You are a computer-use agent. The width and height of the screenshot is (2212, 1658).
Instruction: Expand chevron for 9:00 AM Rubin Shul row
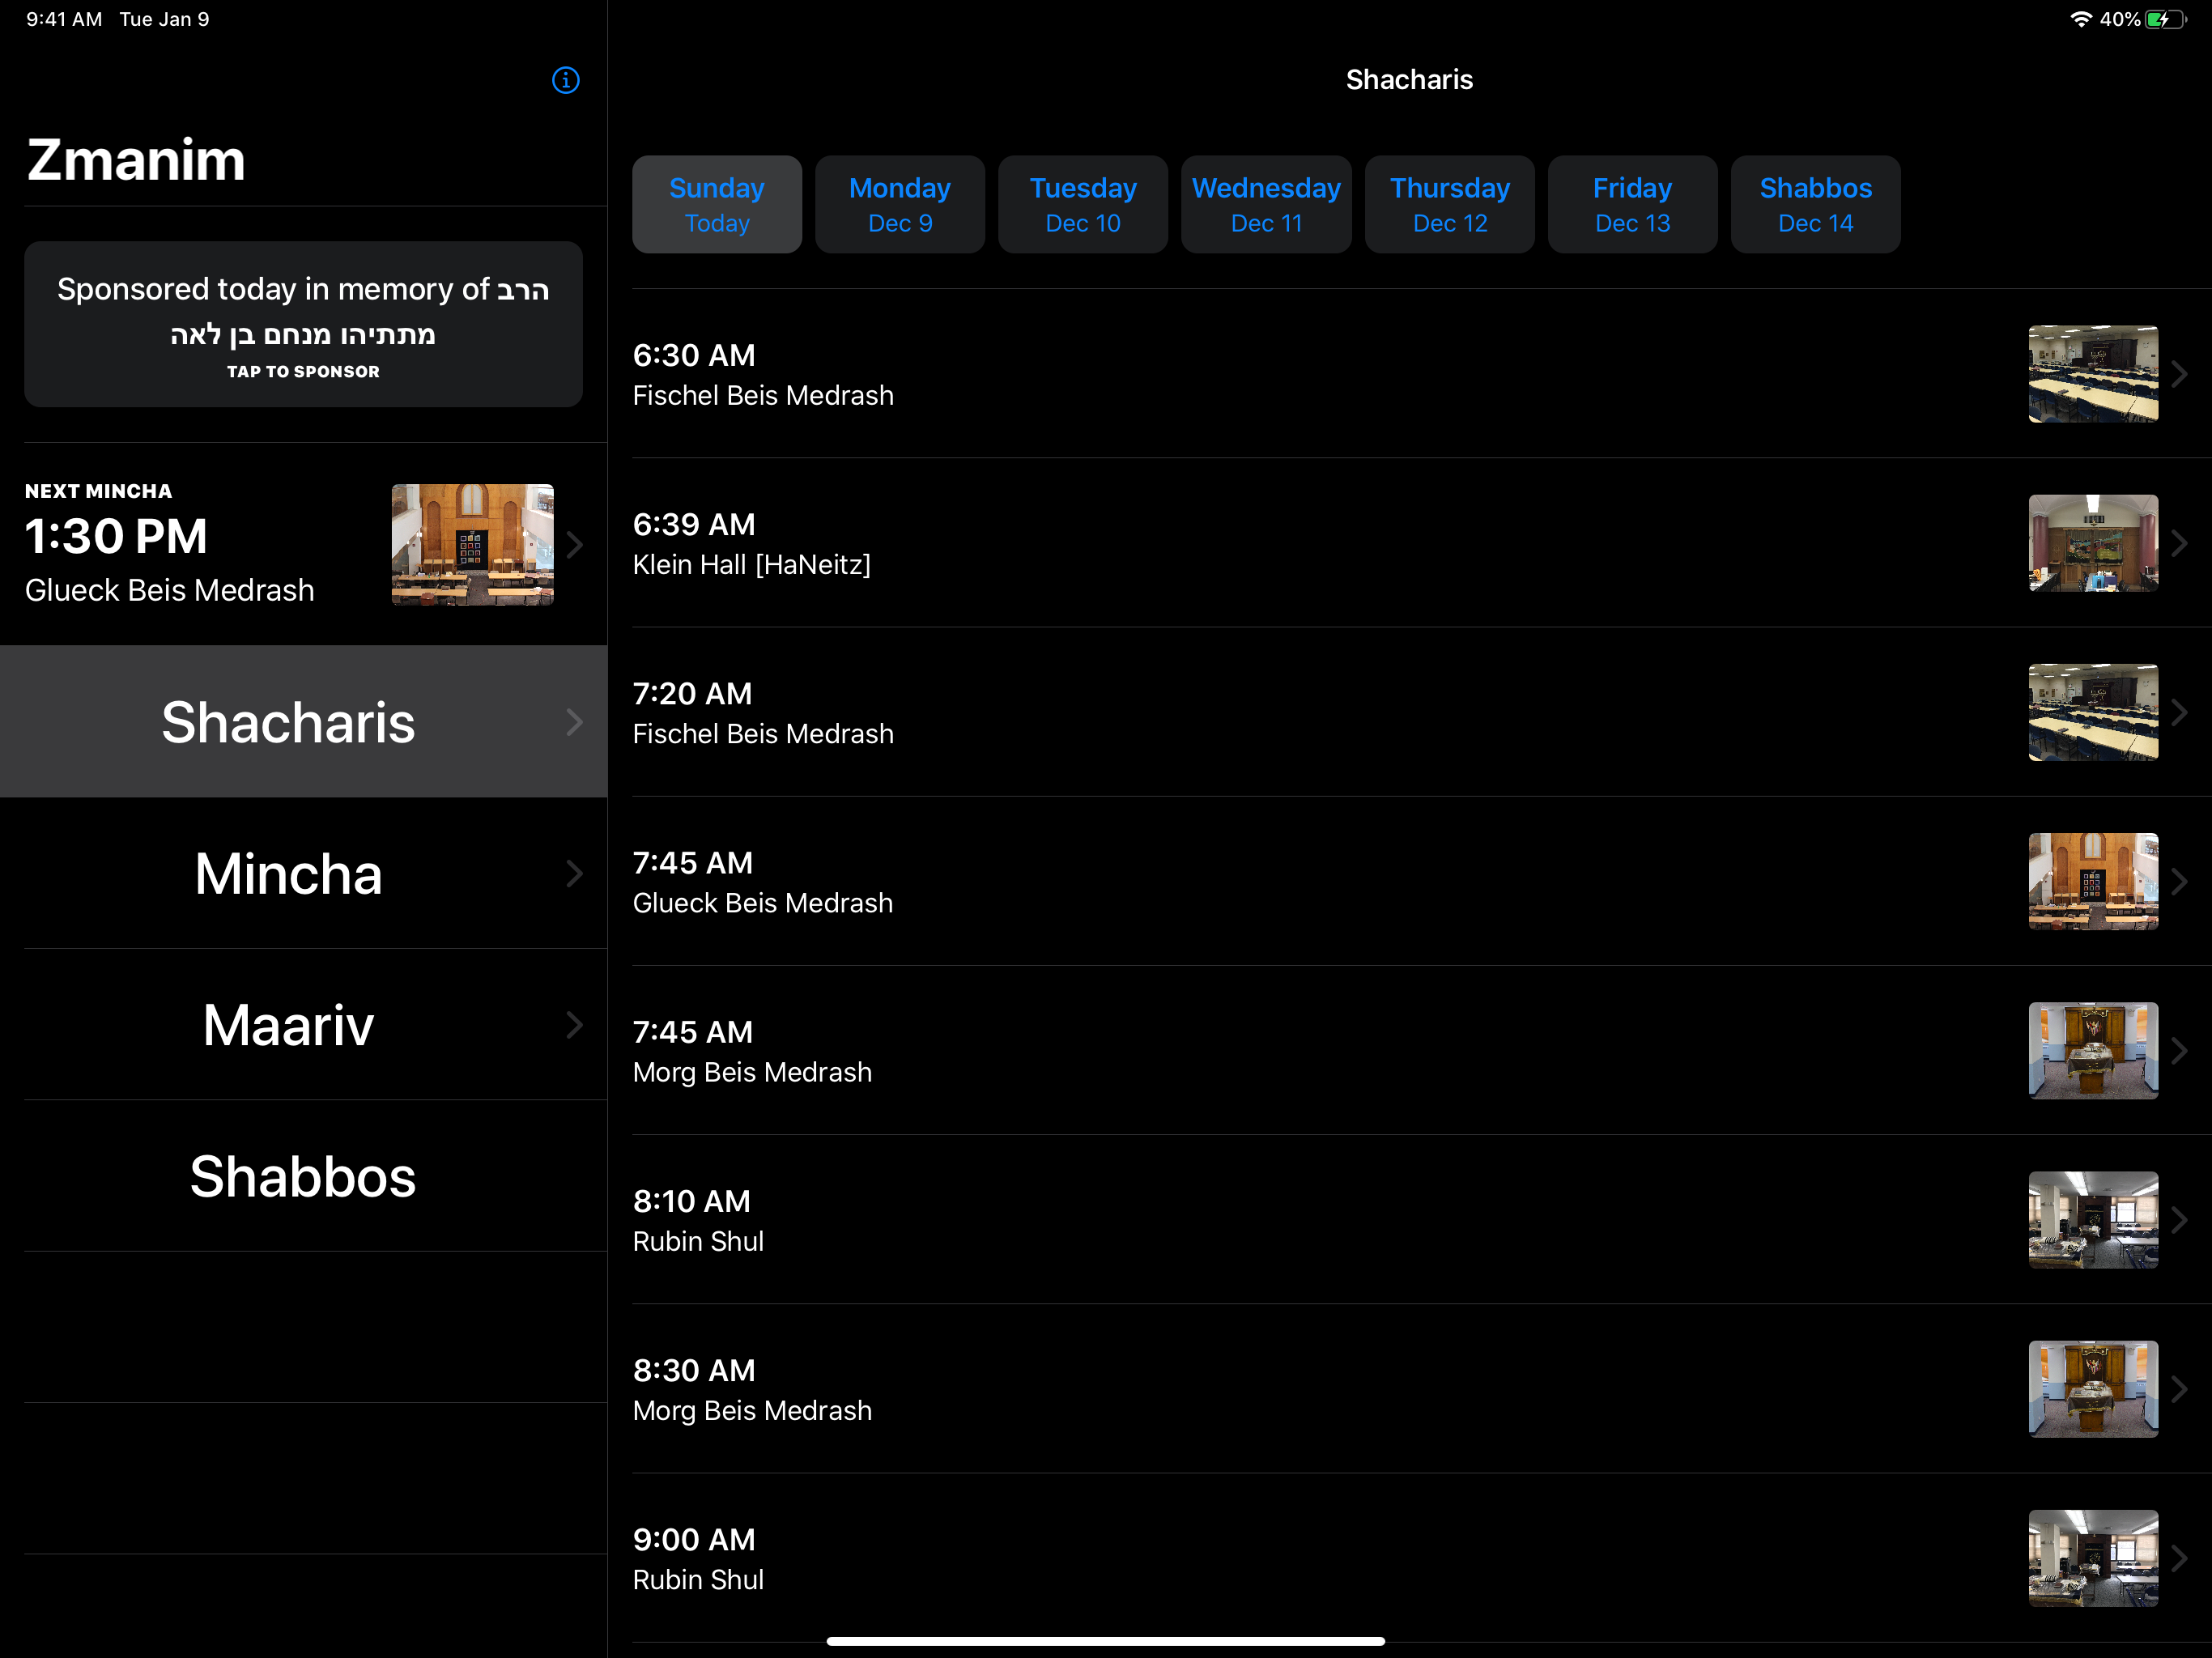coord(2180,1558)
